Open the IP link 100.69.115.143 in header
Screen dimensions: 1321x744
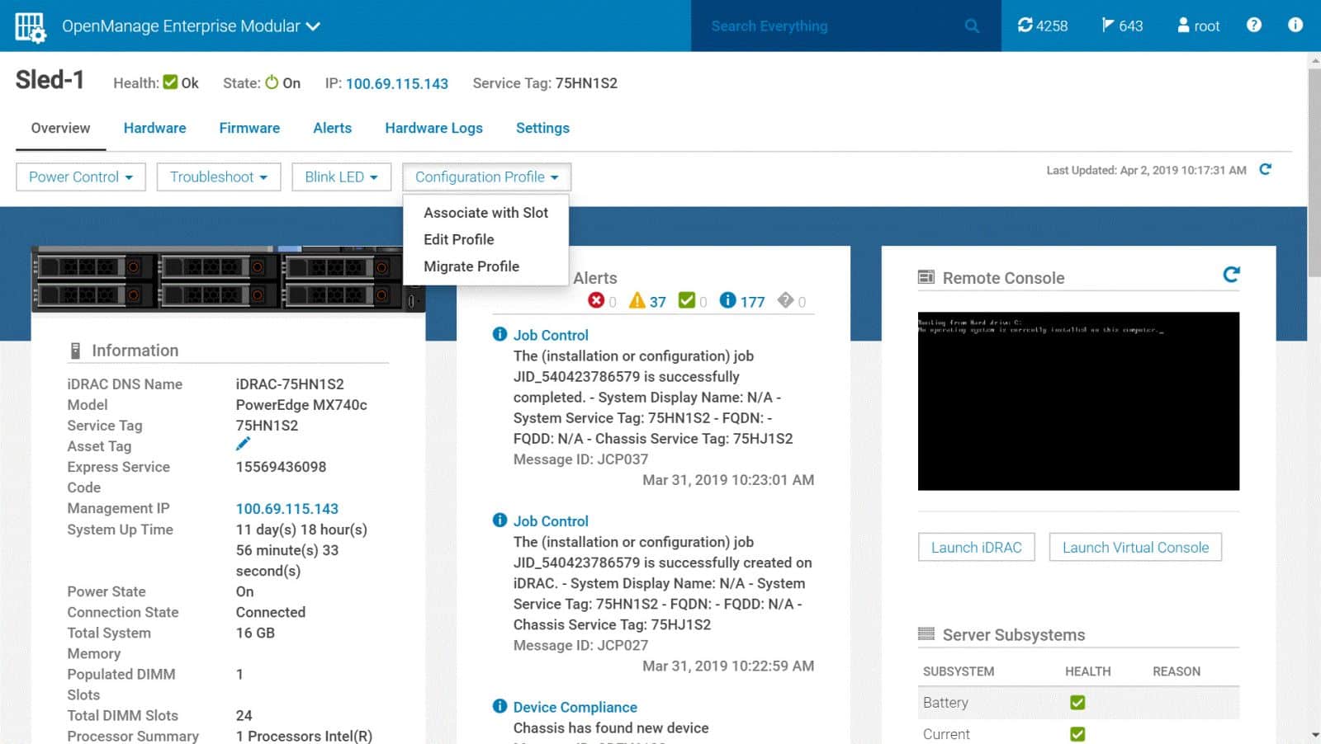(x=397, y=83)
